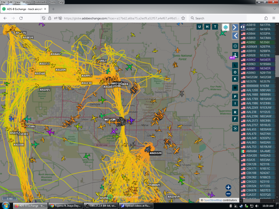Select the ASI981 N634ER row
Screen dimensions: 279x209
pos(258,68)
